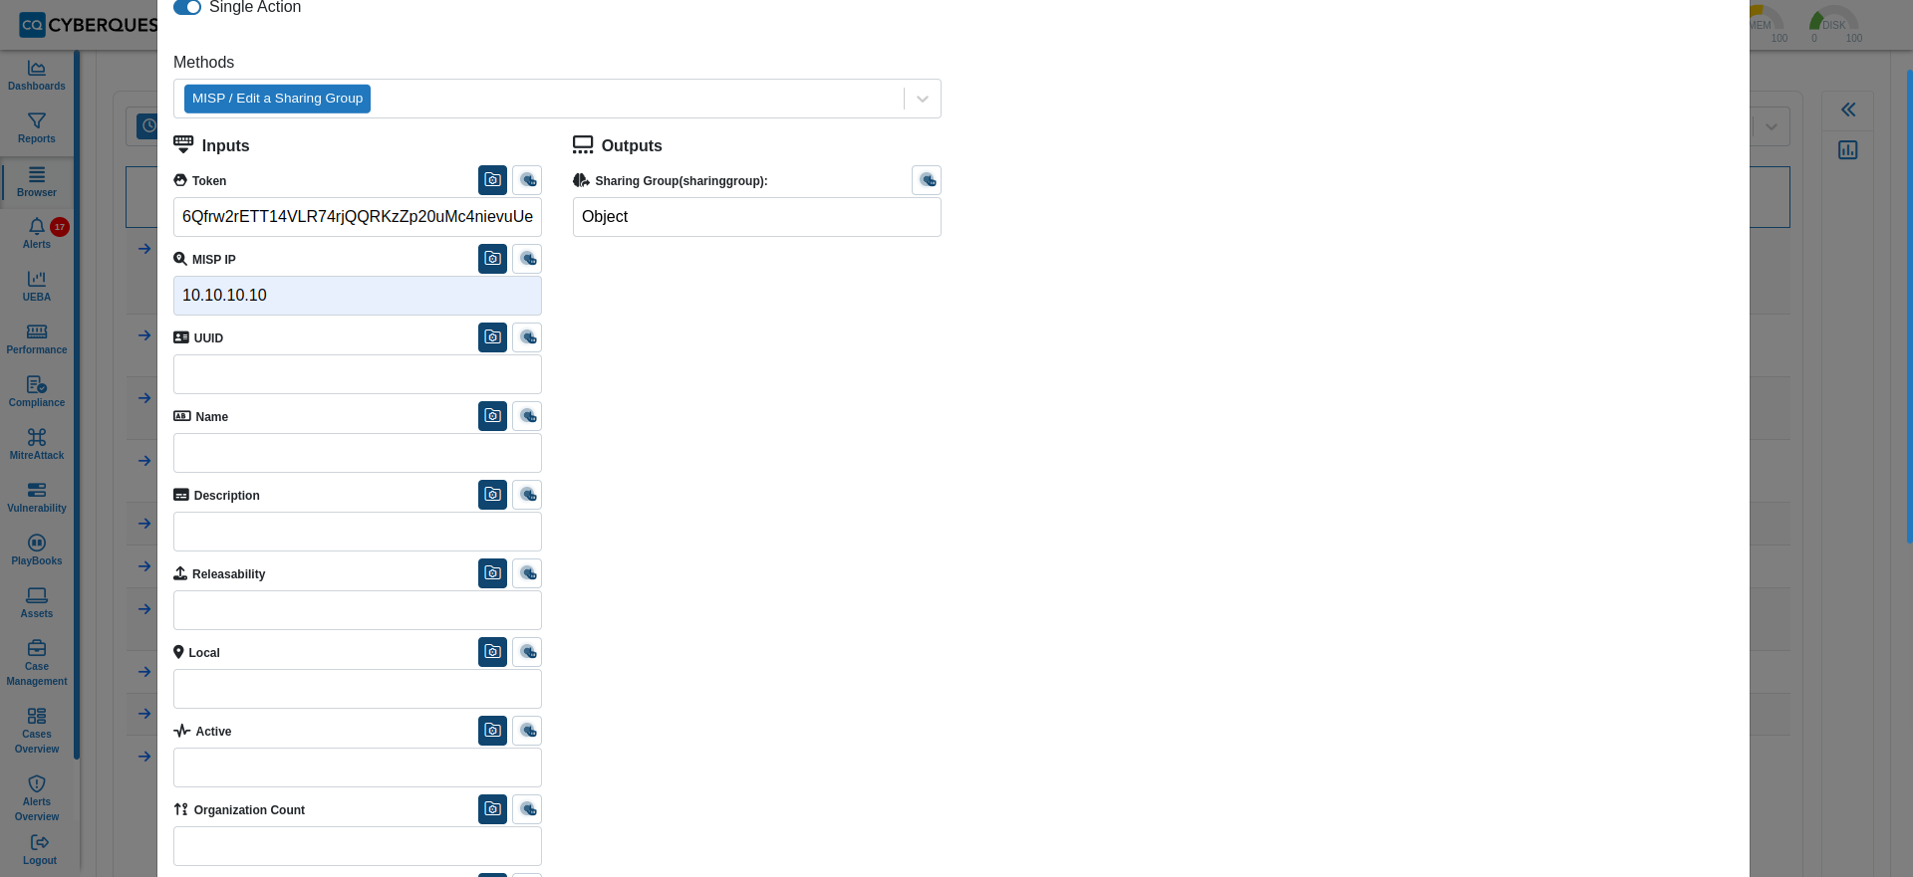
Task: Open Case Management in the sidebar
Action: pyautogui.click(x=37, y=663)
